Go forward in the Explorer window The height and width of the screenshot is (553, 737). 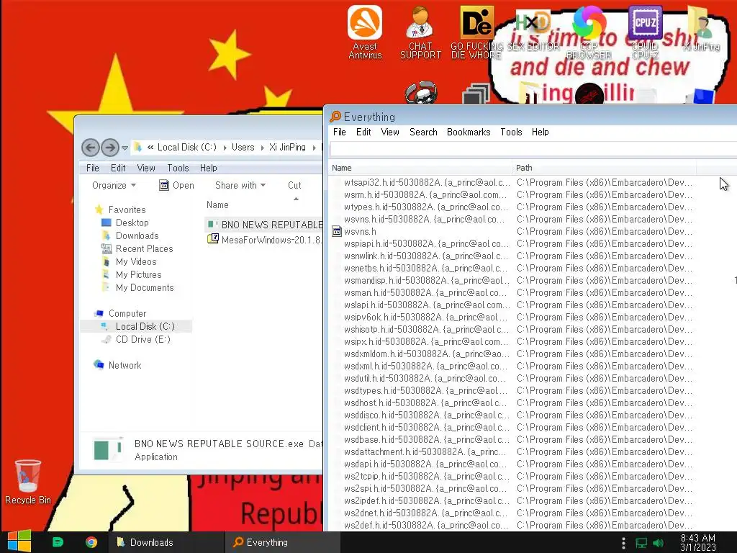coord(110,148)
